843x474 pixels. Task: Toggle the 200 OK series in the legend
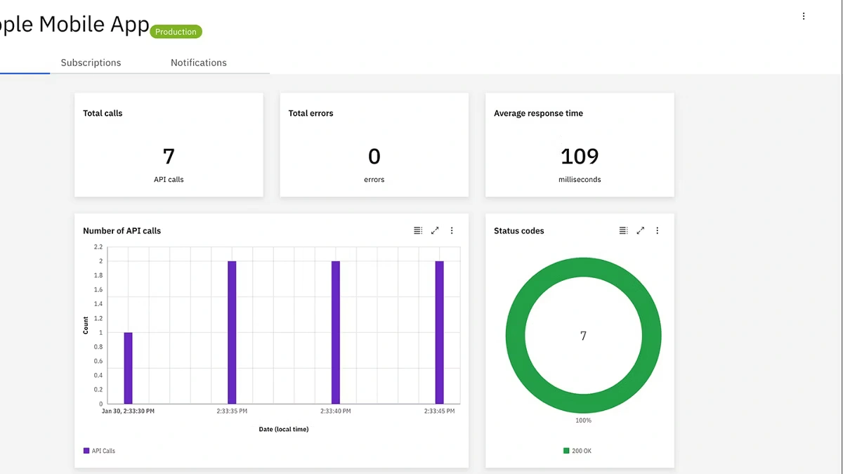pos(577,450)
